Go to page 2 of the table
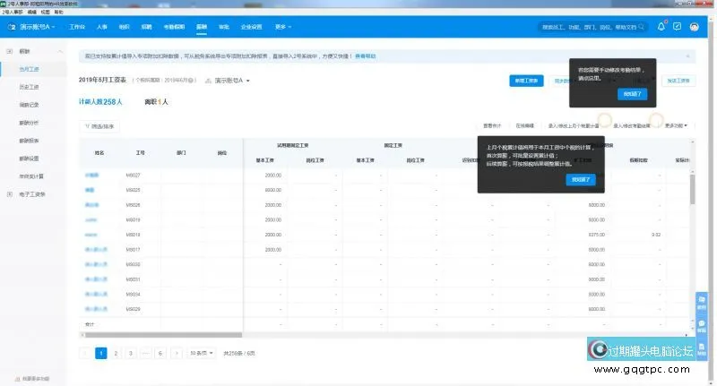 pyautogui.click(x=117, y=354)
